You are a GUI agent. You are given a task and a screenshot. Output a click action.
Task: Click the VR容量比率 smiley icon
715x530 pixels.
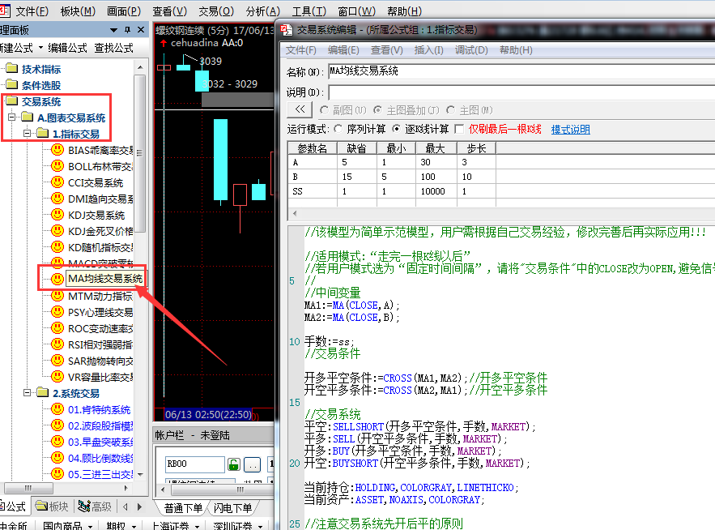[57, 377]
